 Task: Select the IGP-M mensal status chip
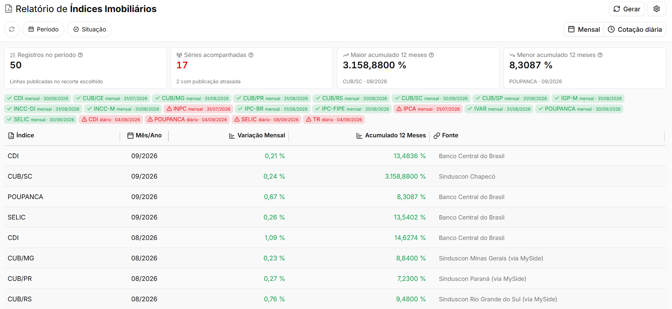coord(588,98)
